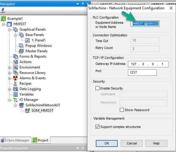Select the Popup Windows tree item
176x152 pixels.
tap(39, 46)
